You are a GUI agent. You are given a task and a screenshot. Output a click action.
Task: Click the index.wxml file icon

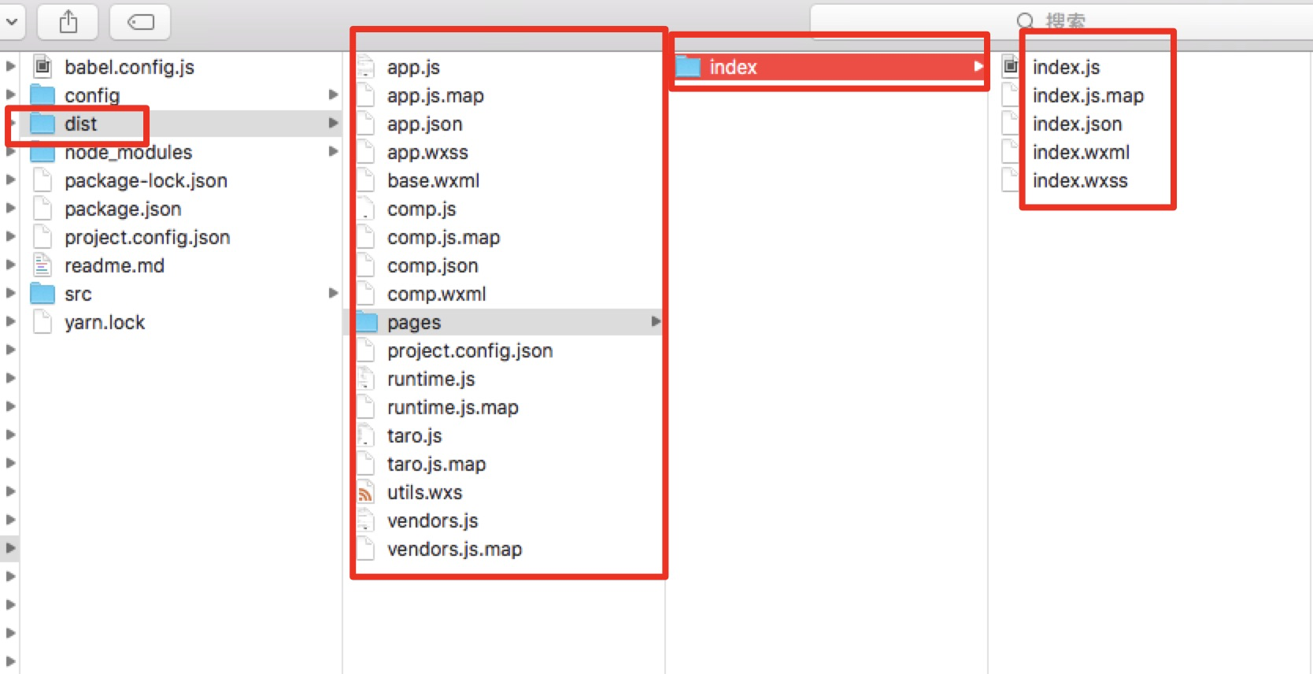pyautogui.click(x=1011, y=152)
